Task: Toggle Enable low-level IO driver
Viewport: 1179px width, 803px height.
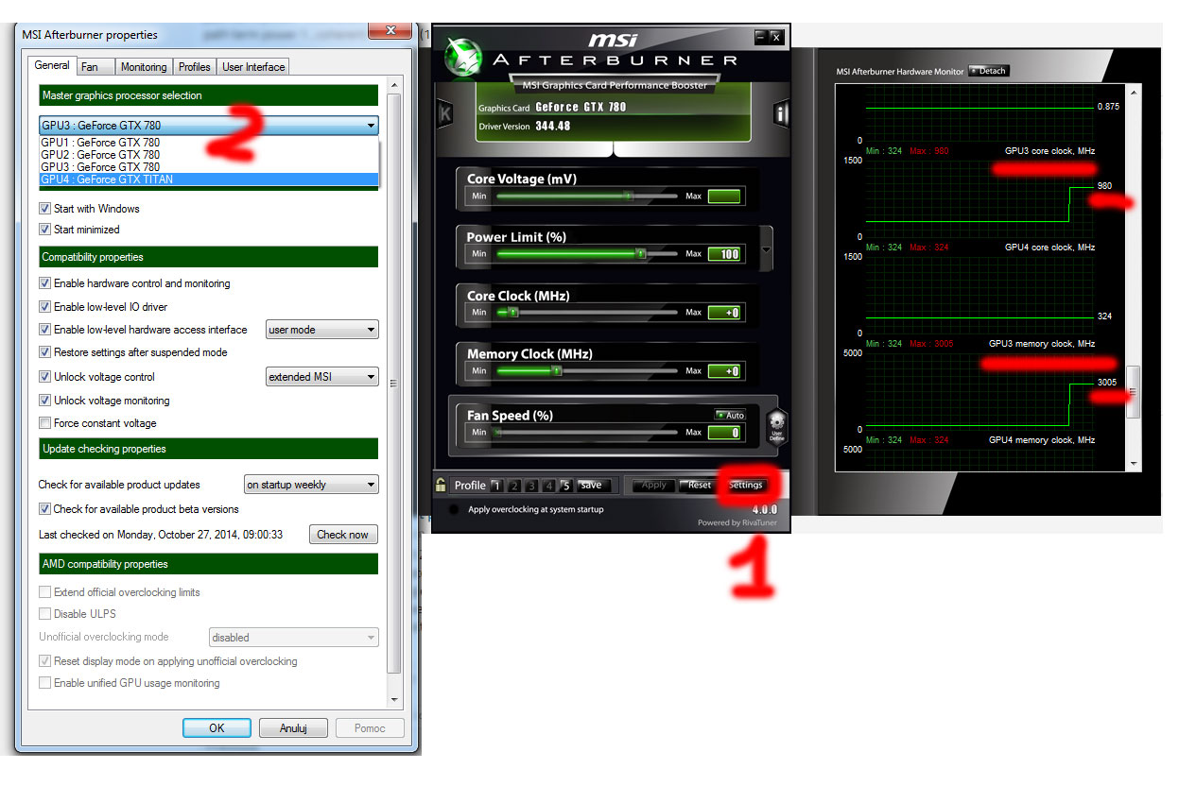Action: tap(44, 306)
